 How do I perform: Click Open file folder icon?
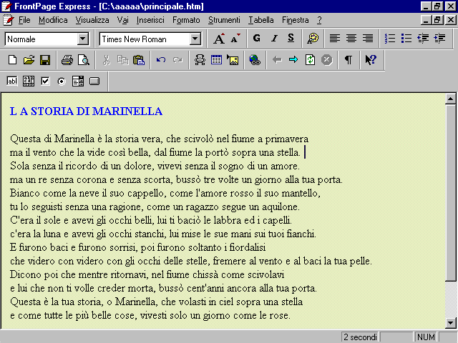tap(29, 60)
